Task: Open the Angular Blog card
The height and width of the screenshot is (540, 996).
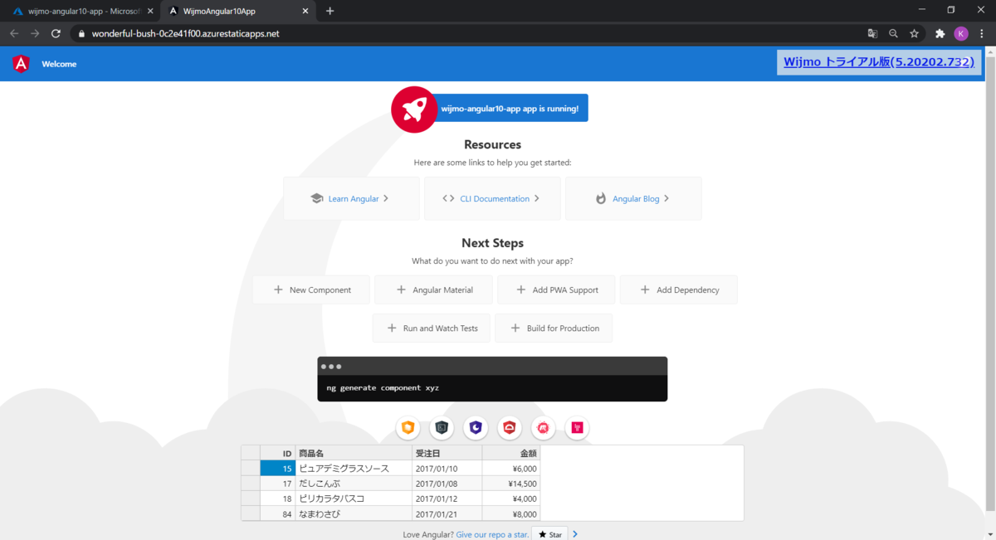Action: click(x=633, y=198)
